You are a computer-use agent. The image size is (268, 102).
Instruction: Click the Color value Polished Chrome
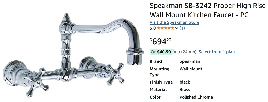click(x=196, y=97)
